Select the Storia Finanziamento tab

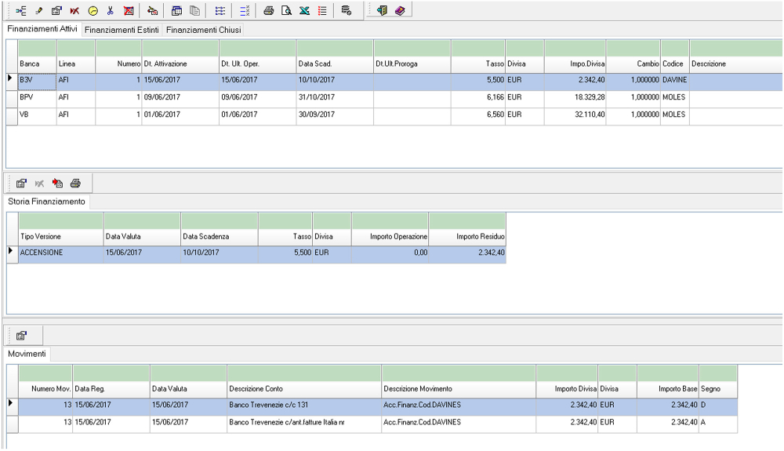click(x=46, y=202)
